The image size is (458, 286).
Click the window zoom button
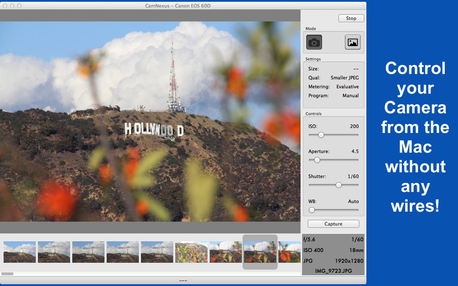click(19, 6)
